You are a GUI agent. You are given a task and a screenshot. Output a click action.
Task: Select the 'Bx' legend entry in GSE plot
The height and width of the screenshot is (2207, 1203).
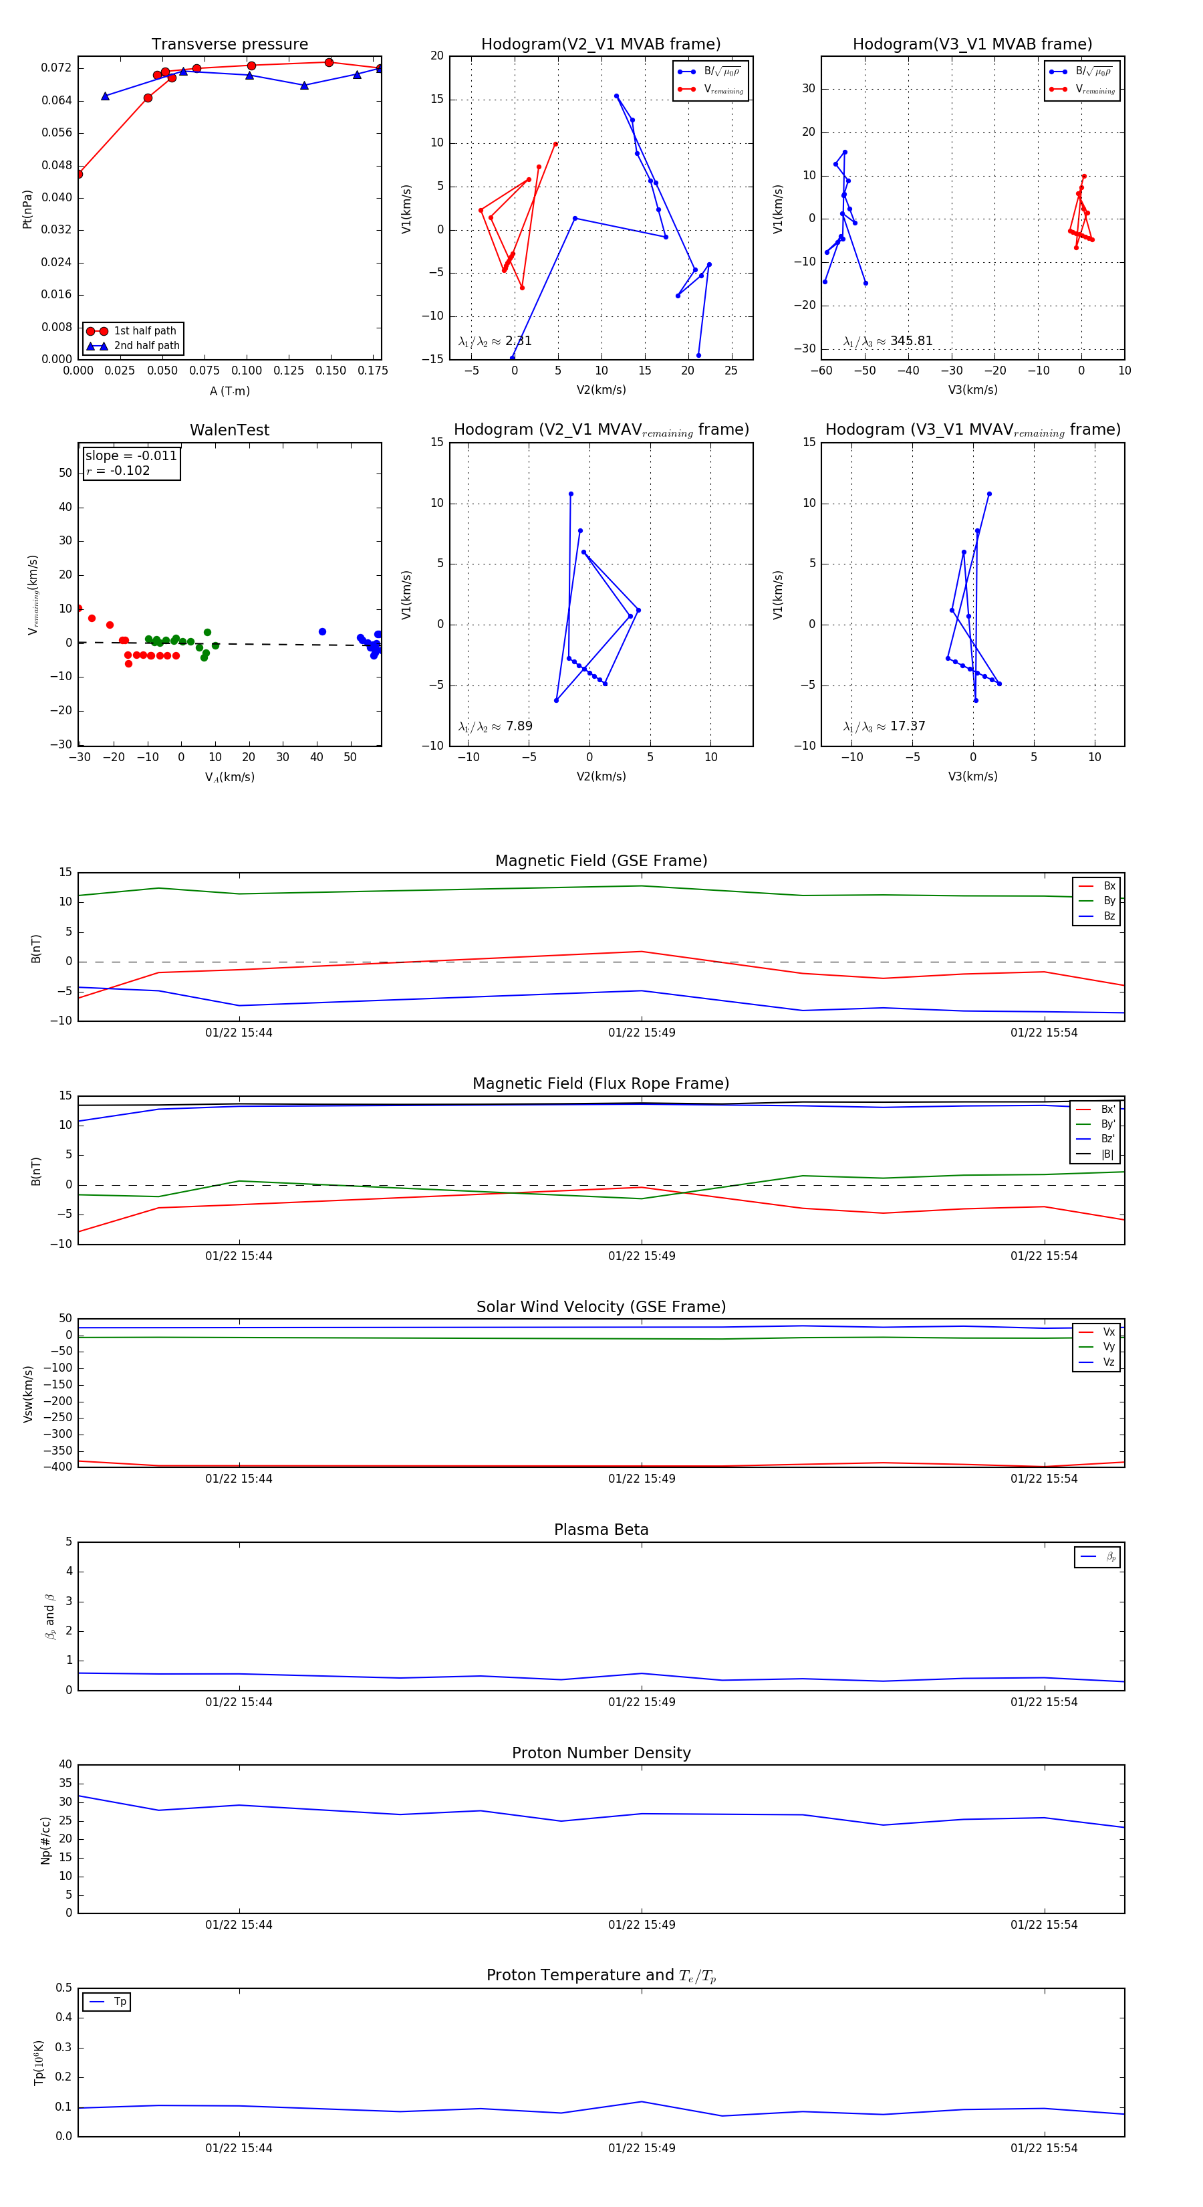click(x=1097, y=886)
